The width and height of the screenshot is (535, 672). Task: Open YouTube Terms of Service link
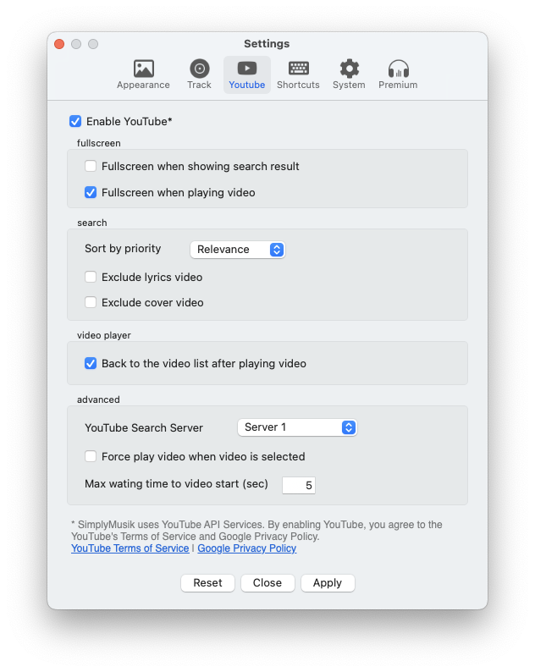130,548
